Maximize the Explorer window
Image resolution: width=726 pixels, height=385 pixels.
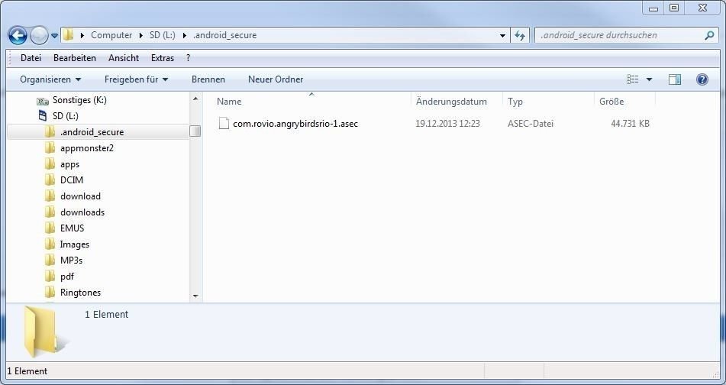pos(674,8)
